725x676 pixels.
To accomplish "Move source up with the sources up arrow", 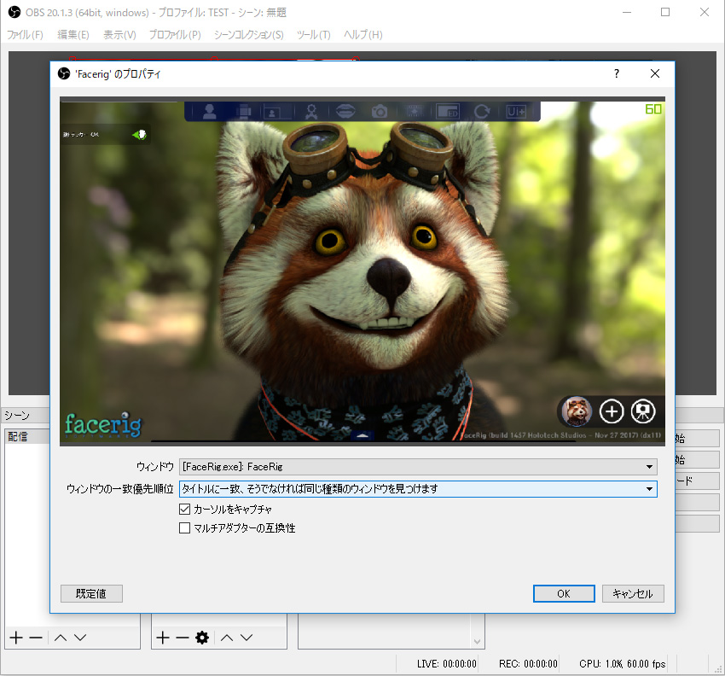I will (x=227, y=638).
